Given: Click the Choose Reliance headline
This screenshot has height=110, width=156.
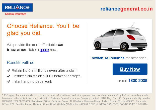Looking at the screenshot, I should (x=43, y=29).
